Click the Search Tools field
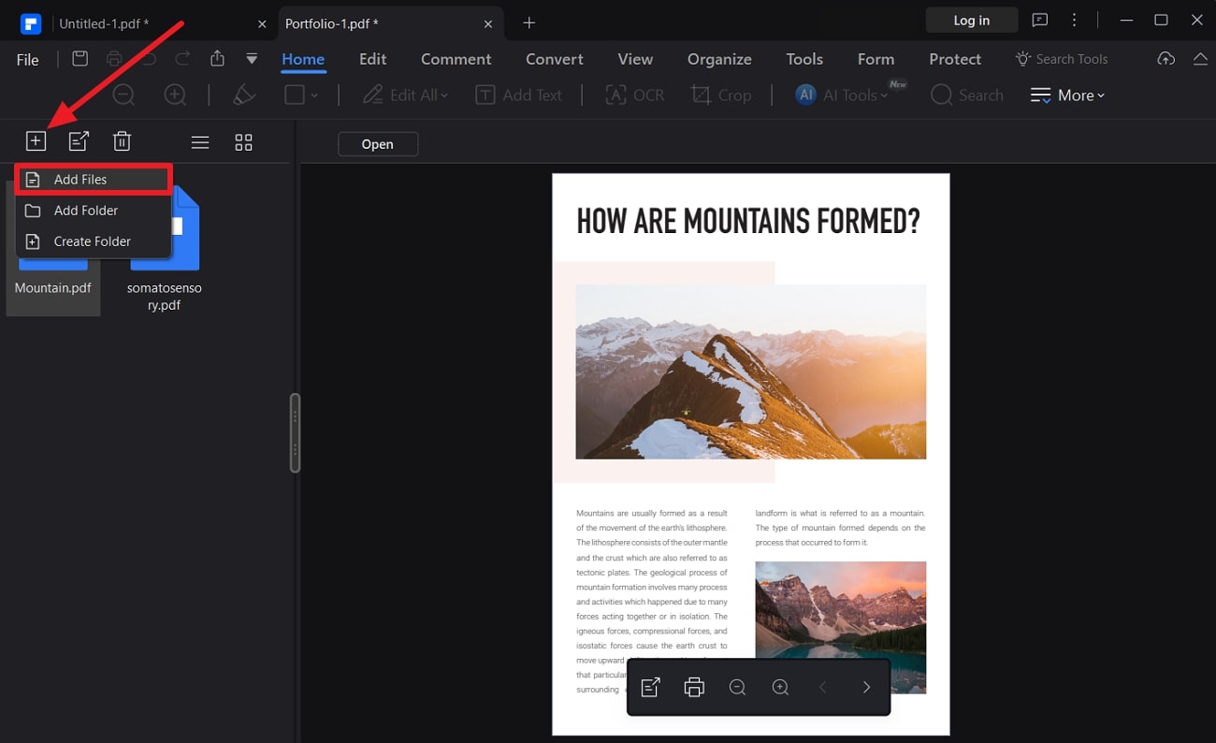Screen dimensions: 1216x743 point(1062,59)
